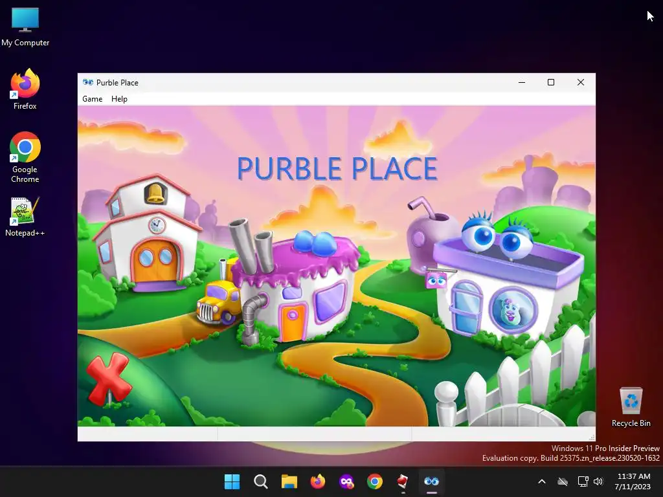Image resolution: width=663 pixels, height=497 pixels.
Task: Open the Help menu
Action: pos(119,99)
